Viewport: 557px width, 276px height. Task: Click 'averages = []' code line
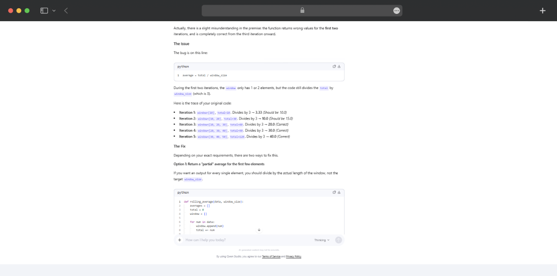(200, 206)
